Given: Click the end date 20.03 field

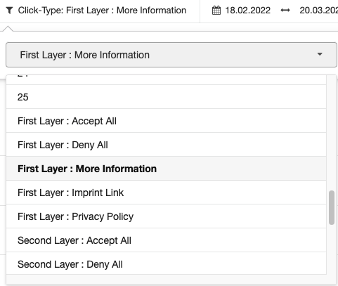Looking at the screenshot, I should click(318, 11).
